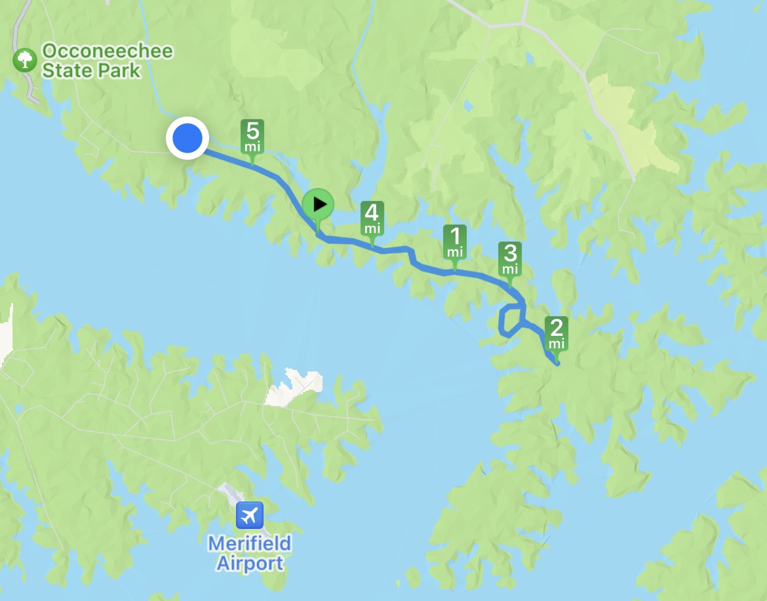Click the Merifield Airport airplane icon
This screenshot has width=767, height=601.
click(250, 515)
